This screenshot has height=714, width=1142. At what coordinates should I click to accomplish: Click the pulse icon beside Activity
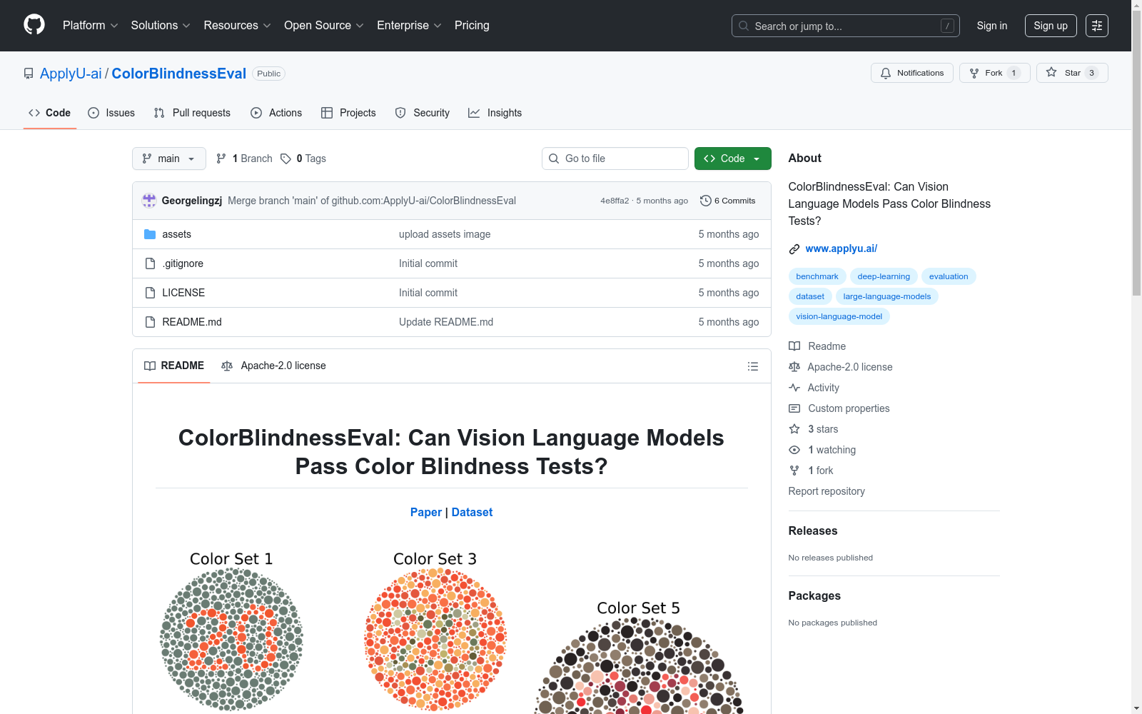794,388
